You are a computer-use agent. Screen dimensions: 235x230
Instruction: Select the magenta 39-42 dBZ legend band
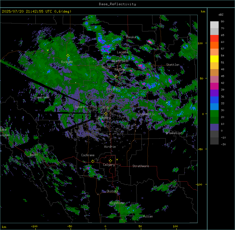click(214, 86)
